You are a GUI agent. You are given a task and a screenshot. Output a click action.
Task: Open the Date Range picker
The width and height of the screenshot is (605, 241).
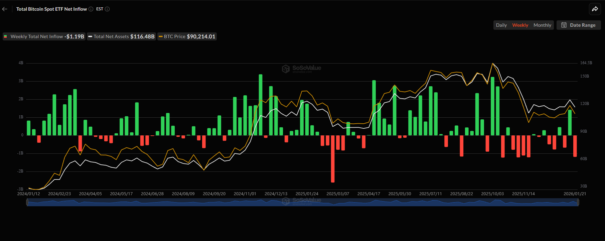[x=579, y=25]
